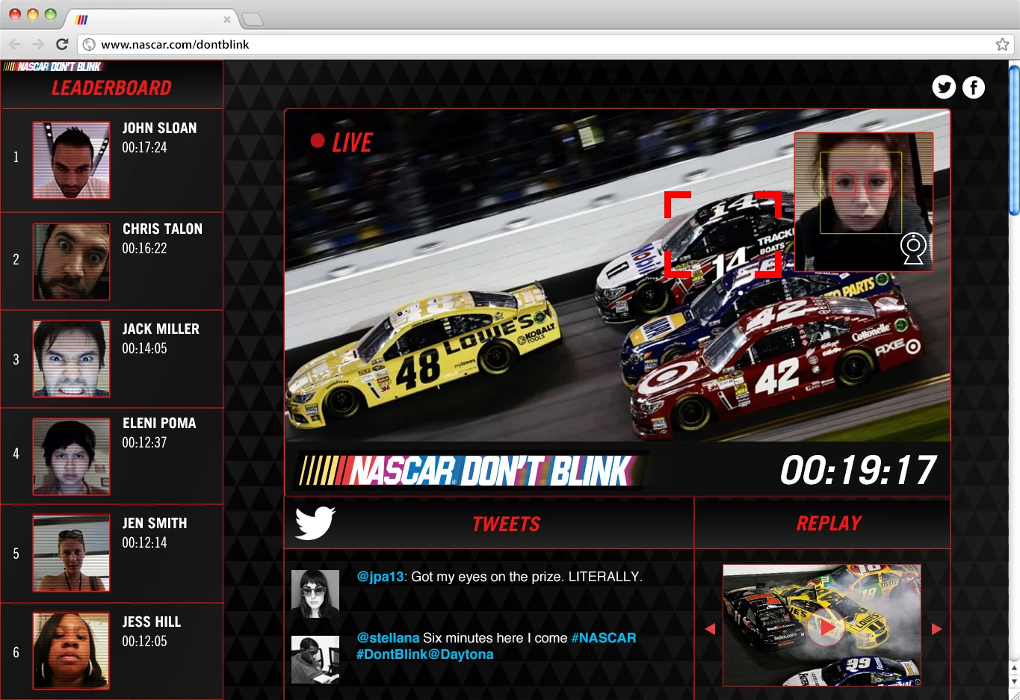The image size is (1020, 700).
Task: Open the @stellana Twitter handle link
Action: (x=388, y=638)
